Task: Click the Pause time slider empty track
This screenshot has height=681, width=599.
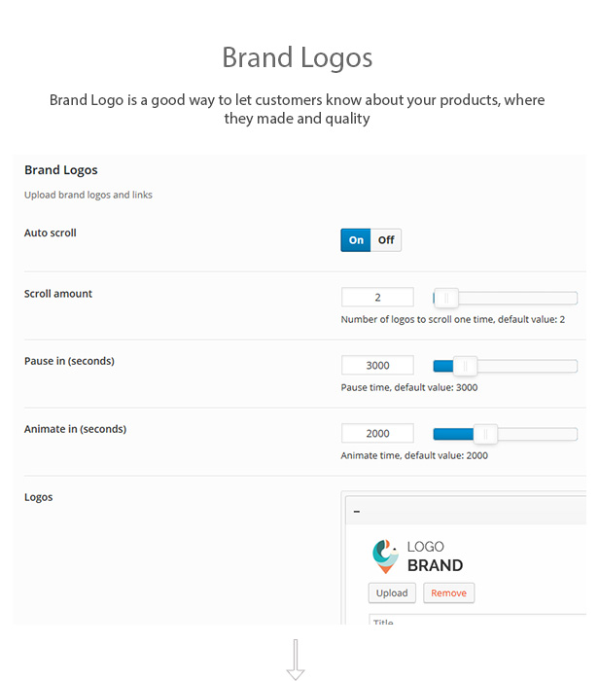Action: click(x=527, y=366)
